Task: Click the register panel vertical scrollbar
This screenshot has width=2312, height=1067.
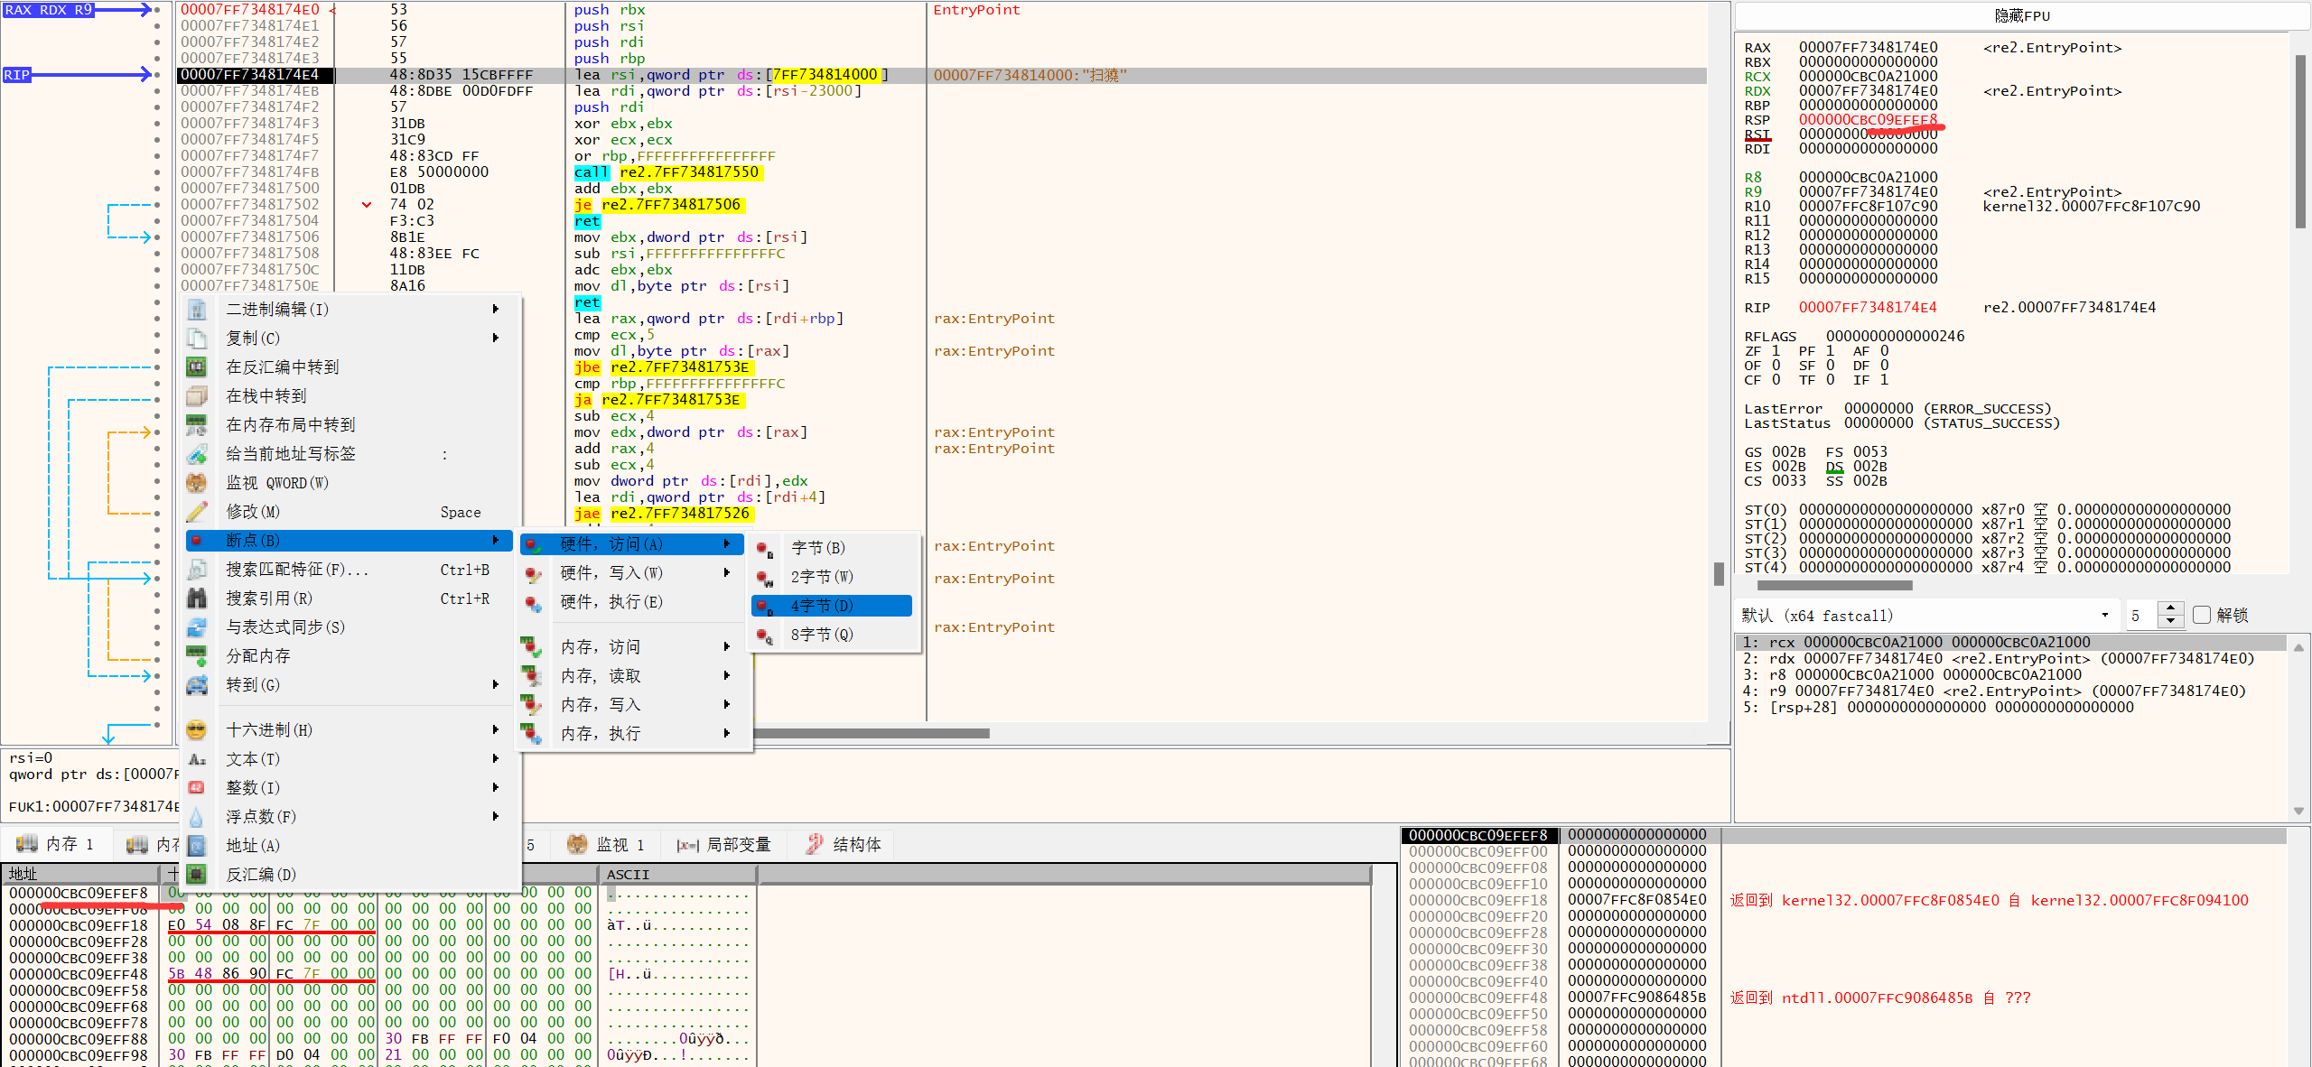Action: pyautogui.click(x=2300, y=141)
